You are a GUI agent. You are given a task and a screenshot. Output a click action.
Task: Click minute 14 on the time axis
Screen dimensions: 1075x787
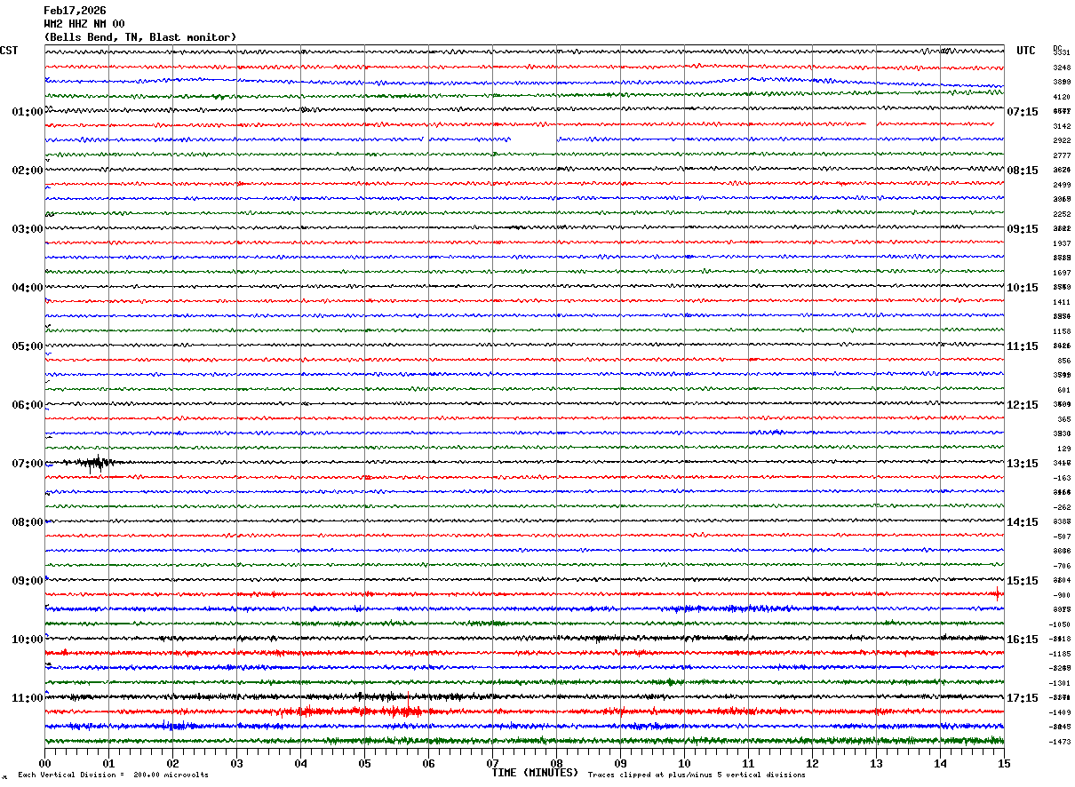[940, 764]
